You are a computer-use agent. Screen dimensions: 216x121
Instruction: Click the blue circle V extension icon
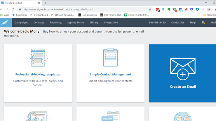point(191,9)
